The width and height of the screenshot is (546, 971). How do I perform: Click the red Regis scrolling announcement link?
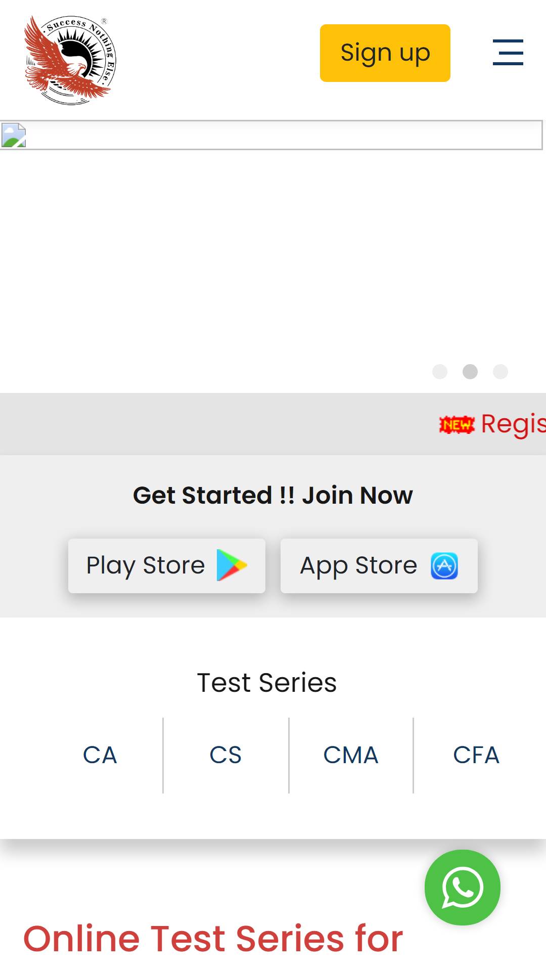513,424
